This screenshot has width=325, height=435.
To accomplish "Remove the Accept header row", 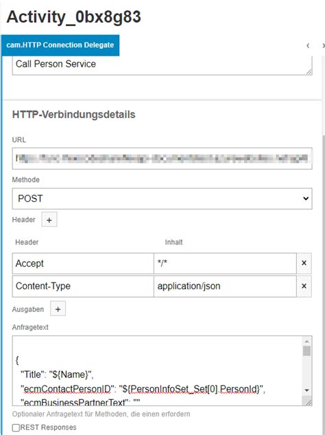I will 304,263.
